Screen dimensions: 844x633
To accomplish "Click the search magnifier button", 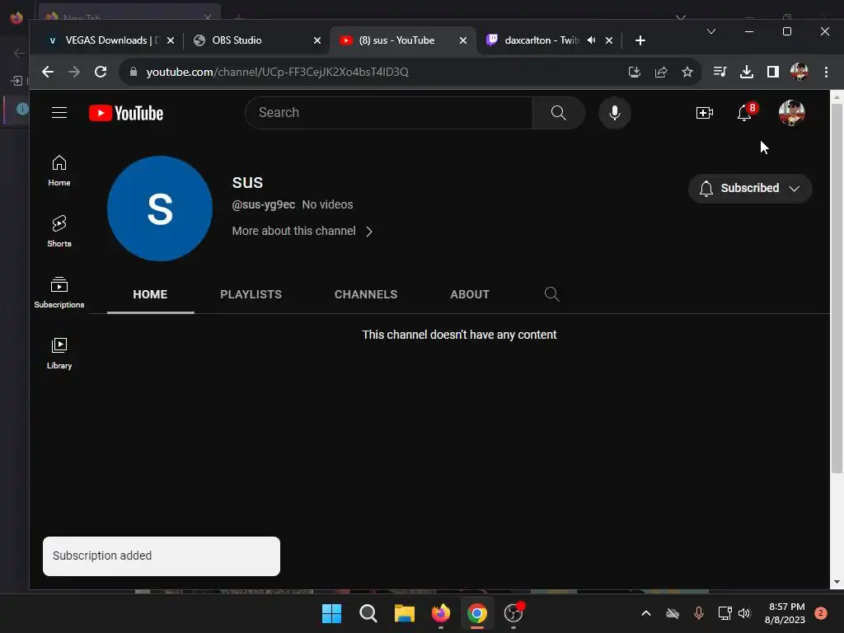I will tap(558, 112).
